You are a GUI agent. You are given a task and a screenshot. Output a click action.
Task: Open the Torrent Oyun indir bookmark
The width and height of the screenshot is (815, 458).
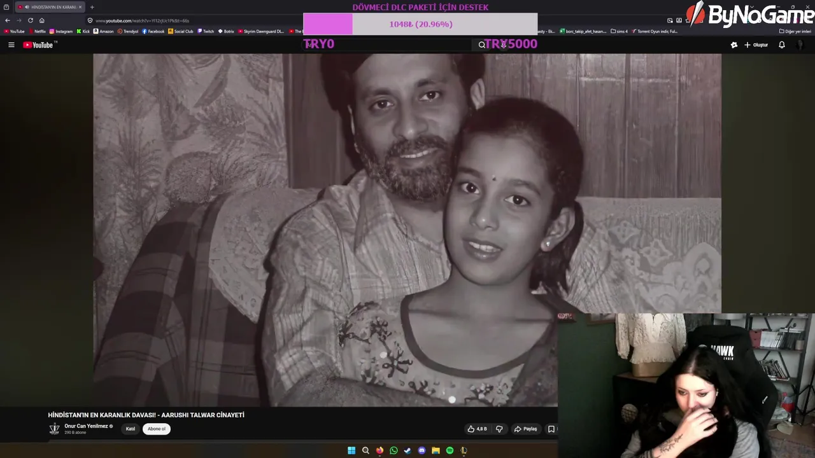(655, 31)
